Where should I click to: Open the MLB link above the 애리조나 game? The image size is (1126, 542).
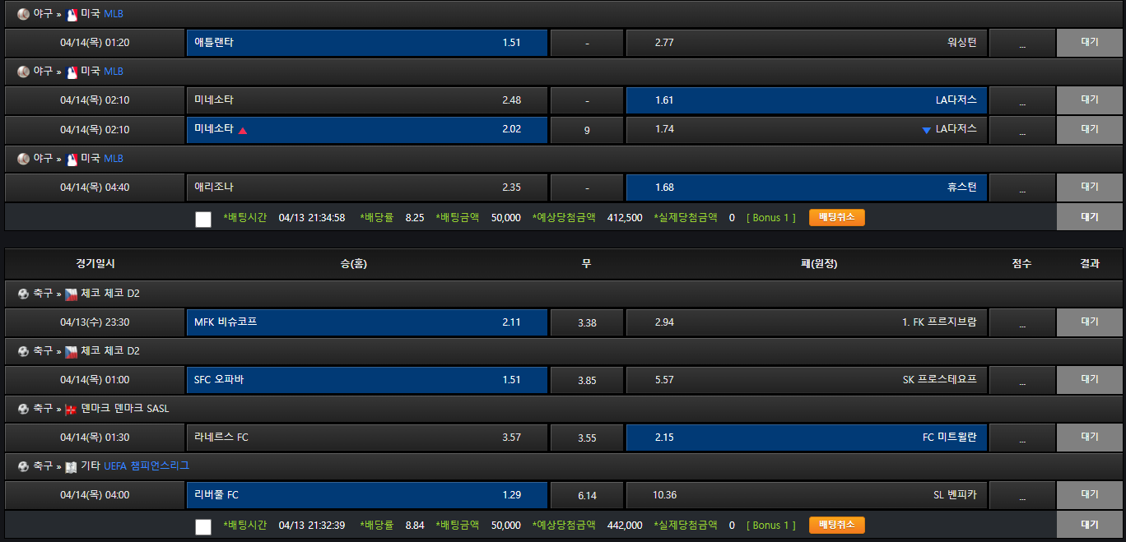[x=114, y=158]
